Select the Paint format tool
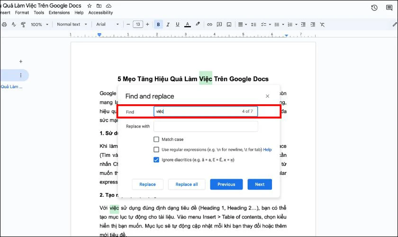The width and height of the screenshot is (398, 237). click(x=23, y=24)
